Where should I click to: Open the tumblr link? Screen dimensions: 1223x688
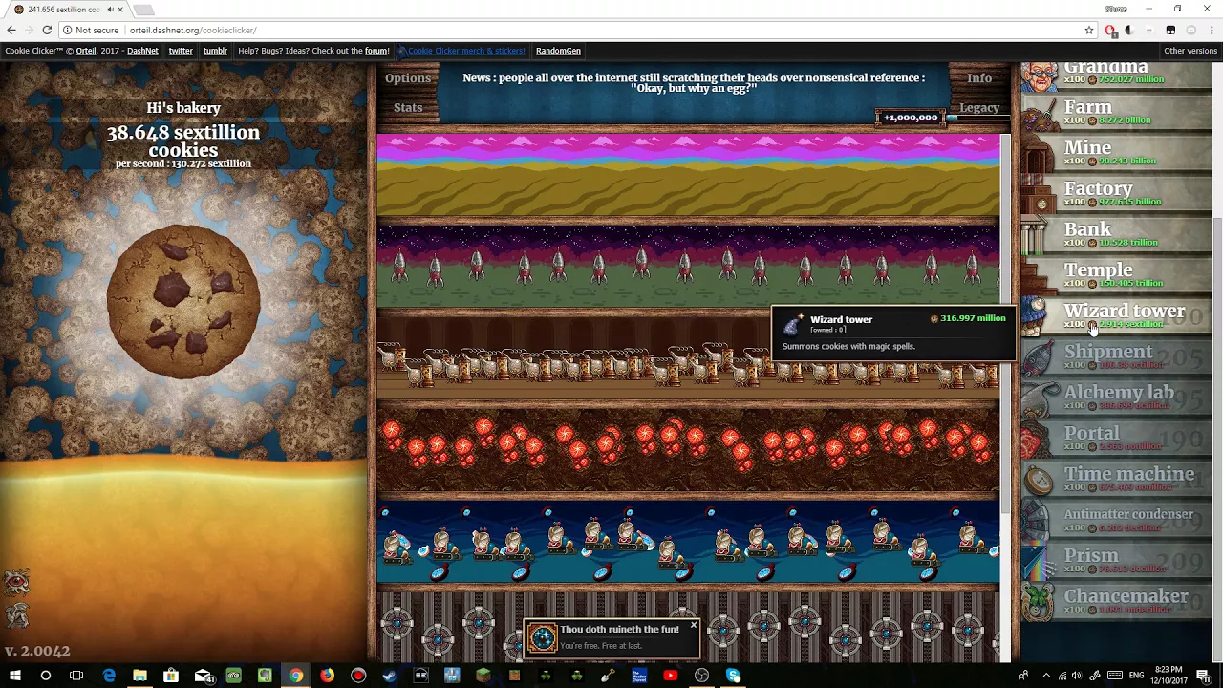pyautogui.click(x=215, y=51)
